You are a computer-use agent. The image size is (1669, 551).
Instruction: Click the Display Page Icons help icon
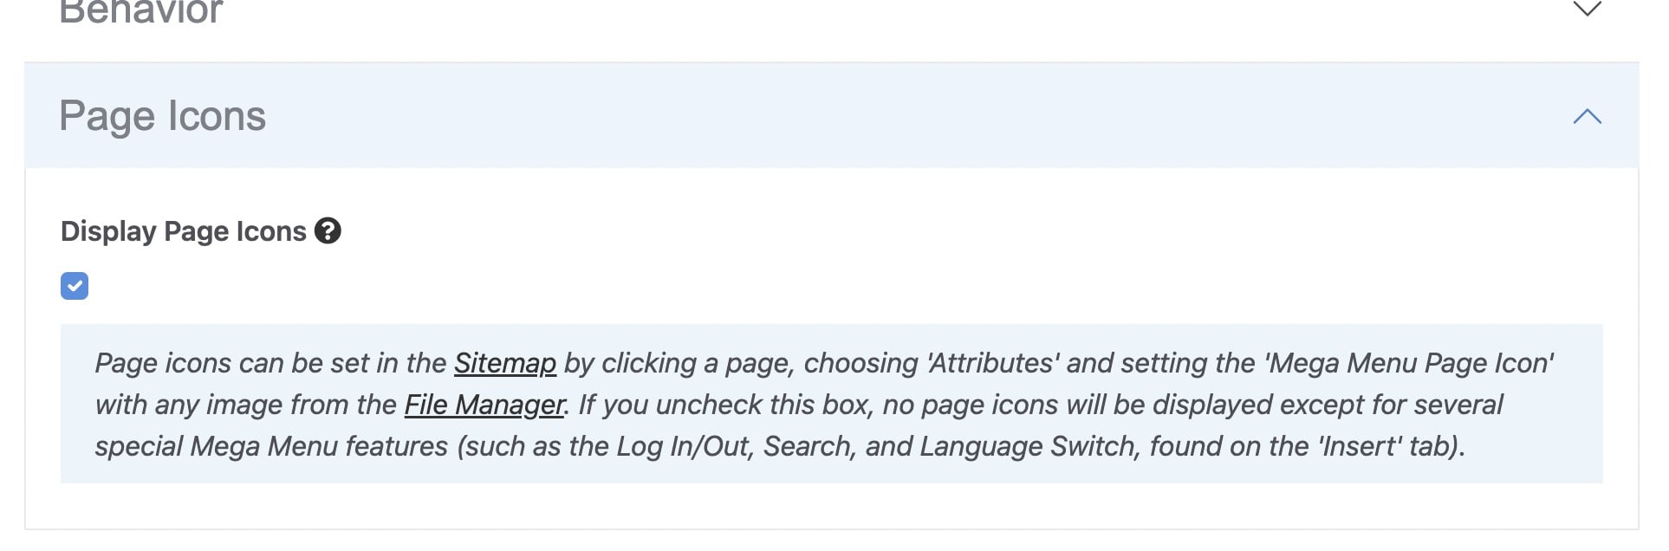pos(328,231)
